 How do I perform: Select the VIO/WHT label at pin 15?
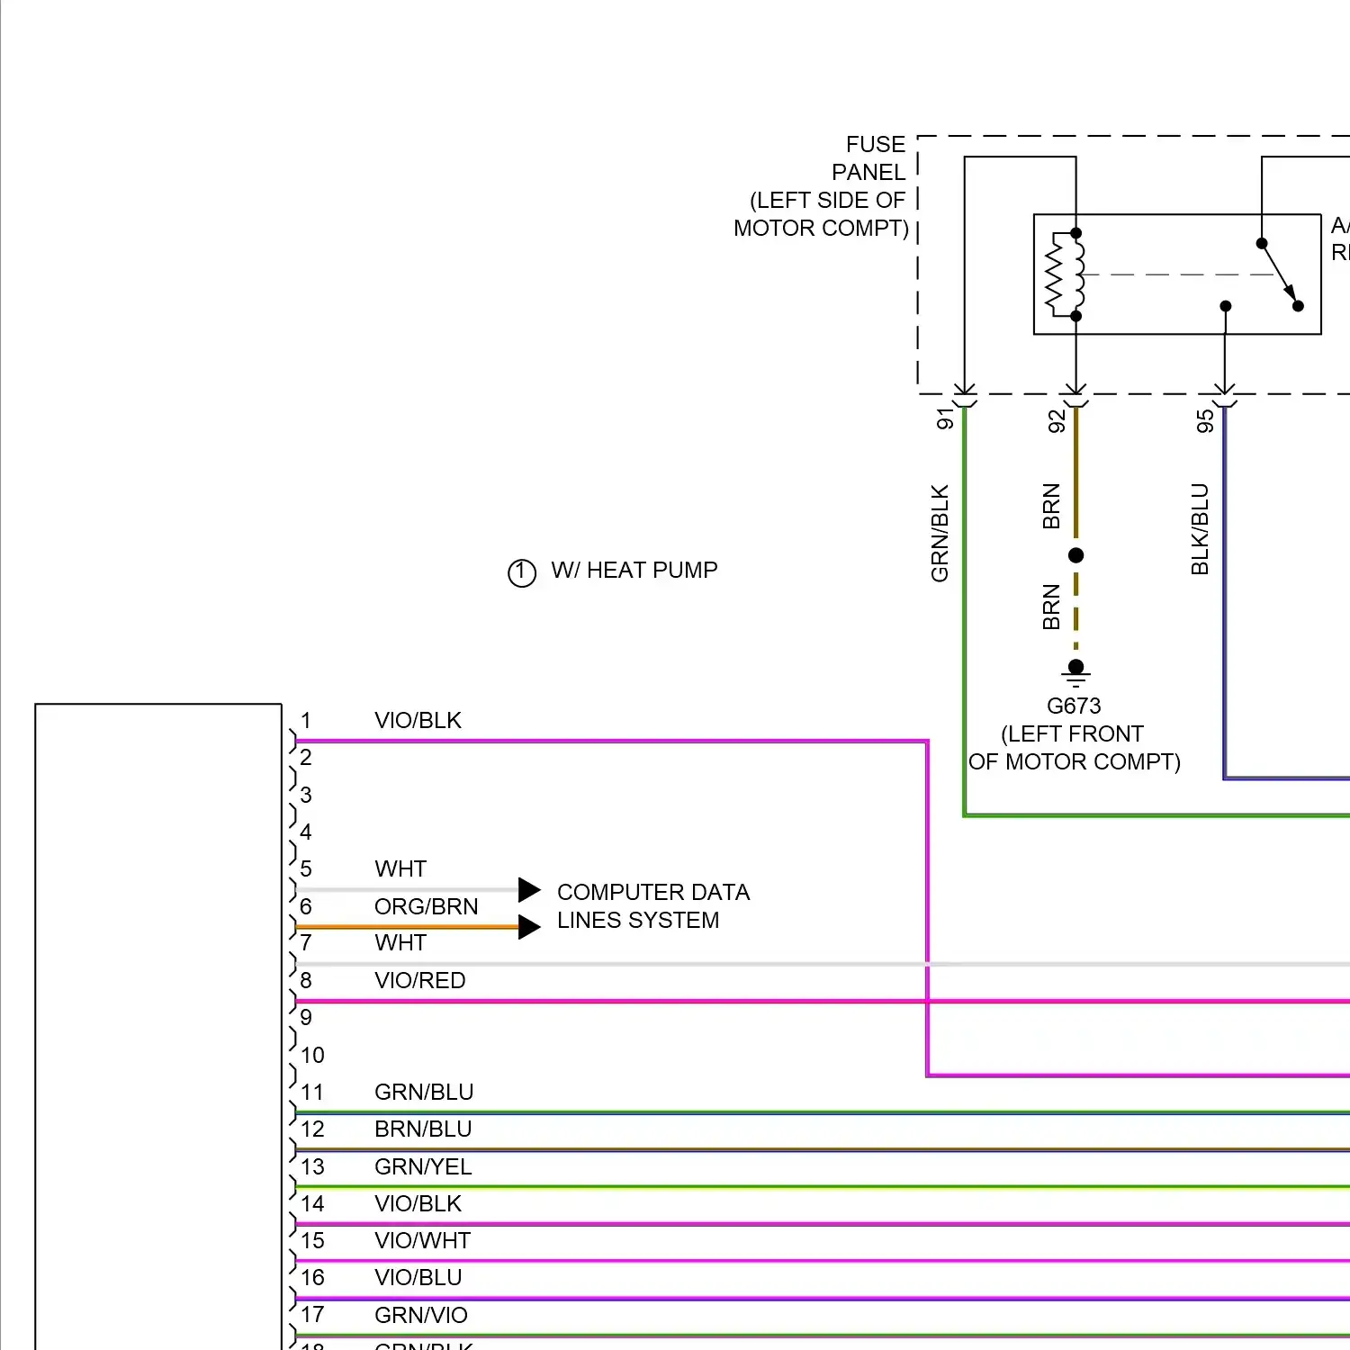pyautogui.click(x=422, y=1240)
